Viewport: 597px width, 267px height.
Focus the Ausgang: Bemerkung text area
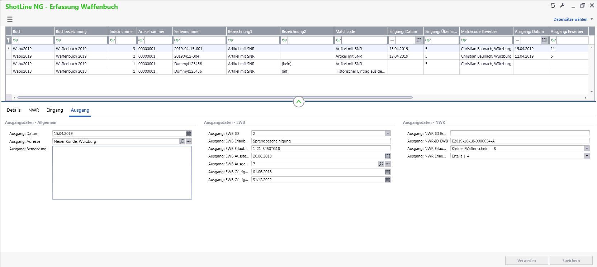coord(122,173)
